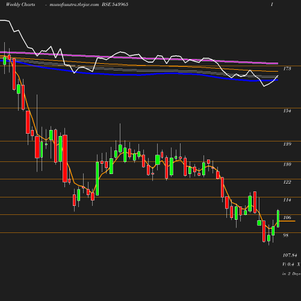Click the 106 price axis label
Viewport: 301px width, 301px height.
pyautogui.click(x=287, y=217)
